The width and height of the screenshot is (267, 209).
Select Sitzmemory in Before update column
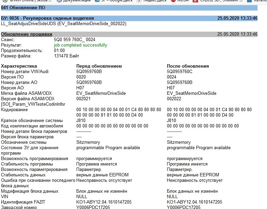tap(88, 142)
